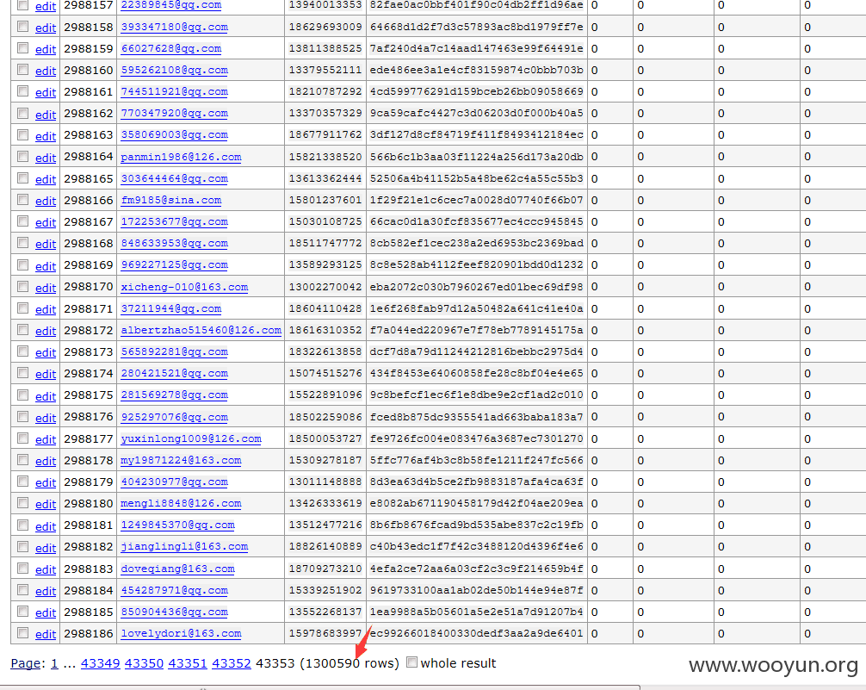Click ID cell 2988163
This screenshot has height=690, width=866.
[89, 135]
